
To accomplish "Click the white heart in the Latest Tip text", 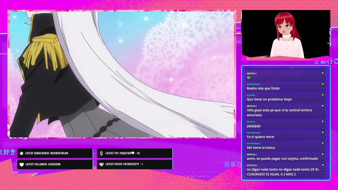I will [x=133, y=153].
